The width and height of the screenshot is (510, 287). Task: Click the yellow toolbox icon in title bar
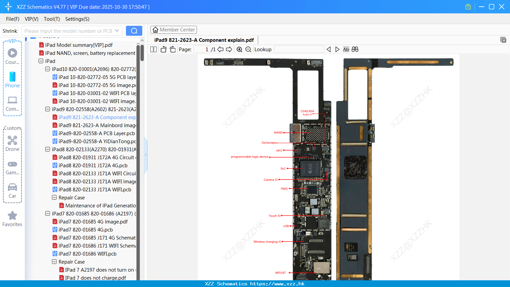468,7
